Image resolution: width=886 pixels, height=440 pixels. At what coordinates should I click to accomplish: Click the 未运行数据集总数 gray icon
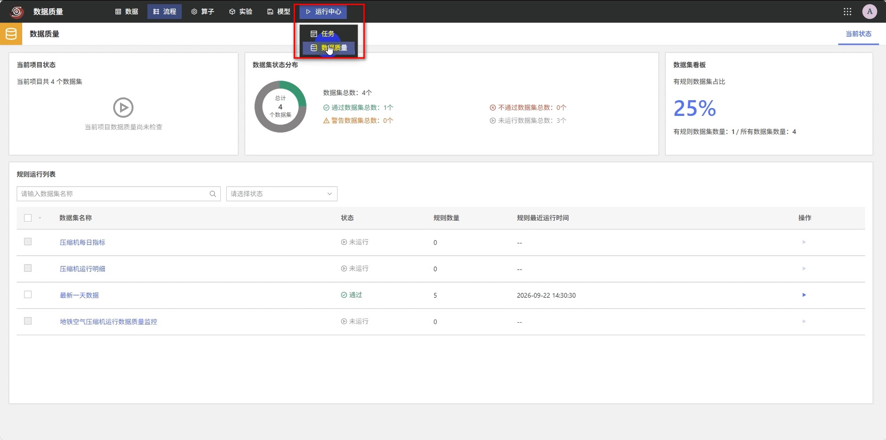coord(493,121)
